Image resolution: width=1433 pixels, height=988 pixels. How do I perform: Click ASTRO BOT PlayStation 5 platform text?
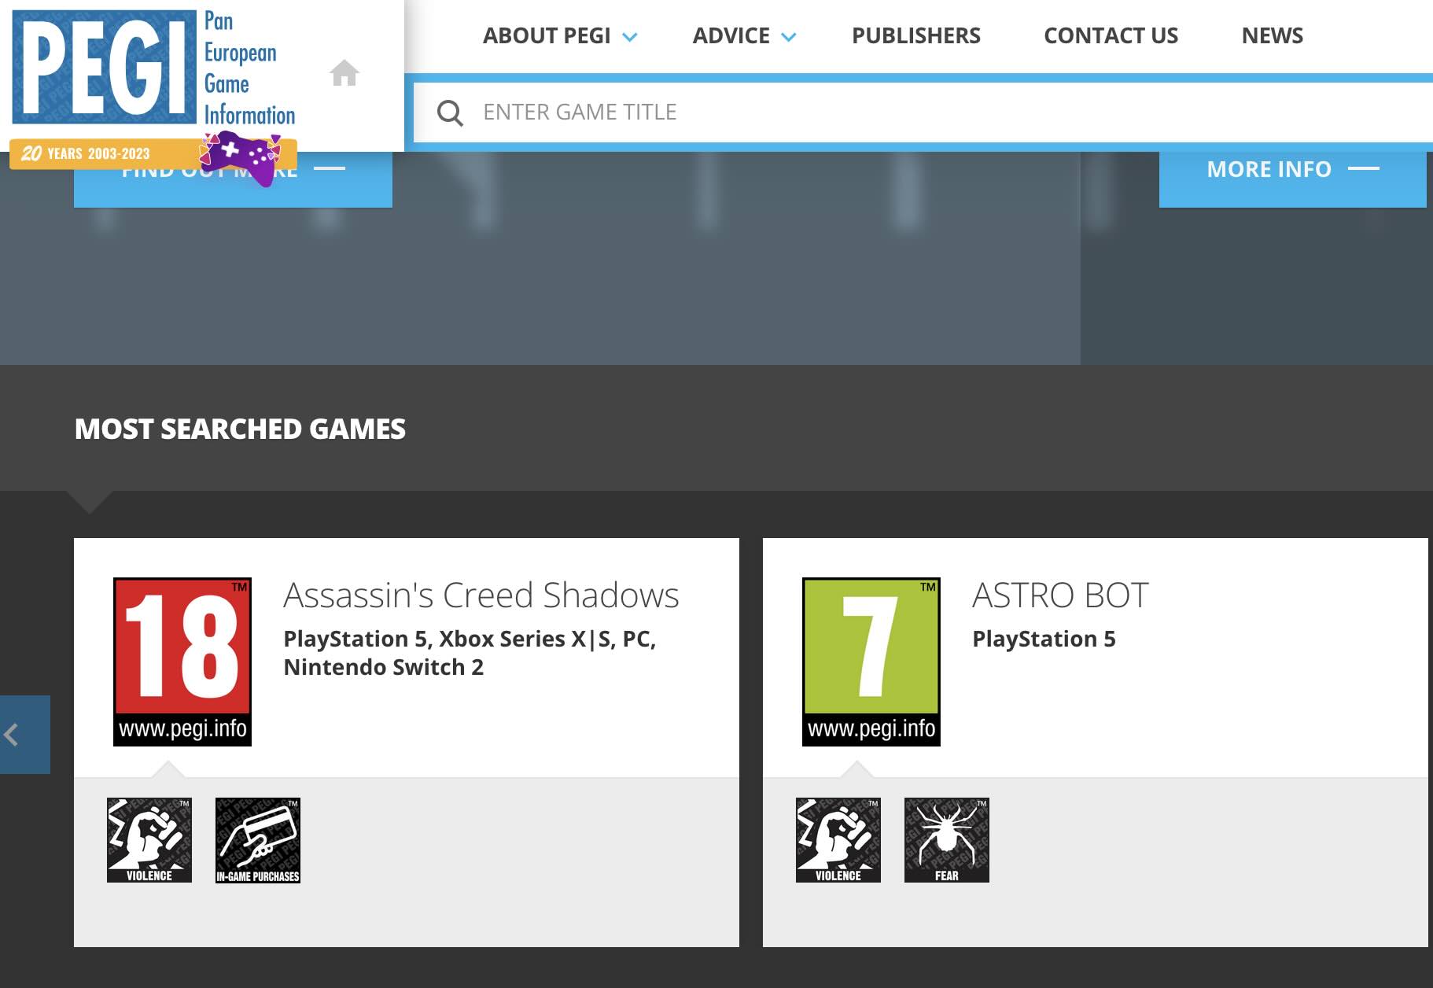click(1044, 639)
